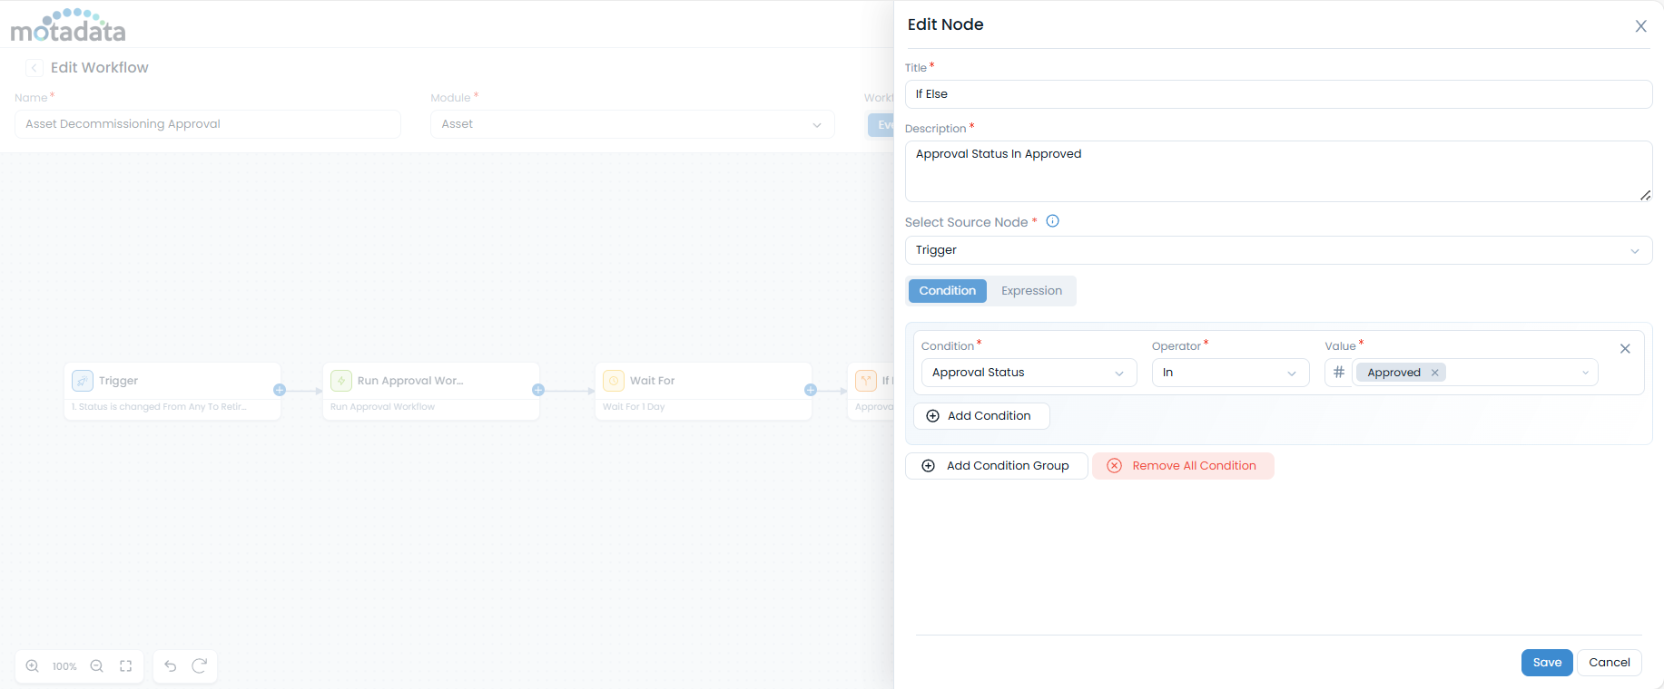
Task: Click the Trigger node icon
Action: click(83, 381)
